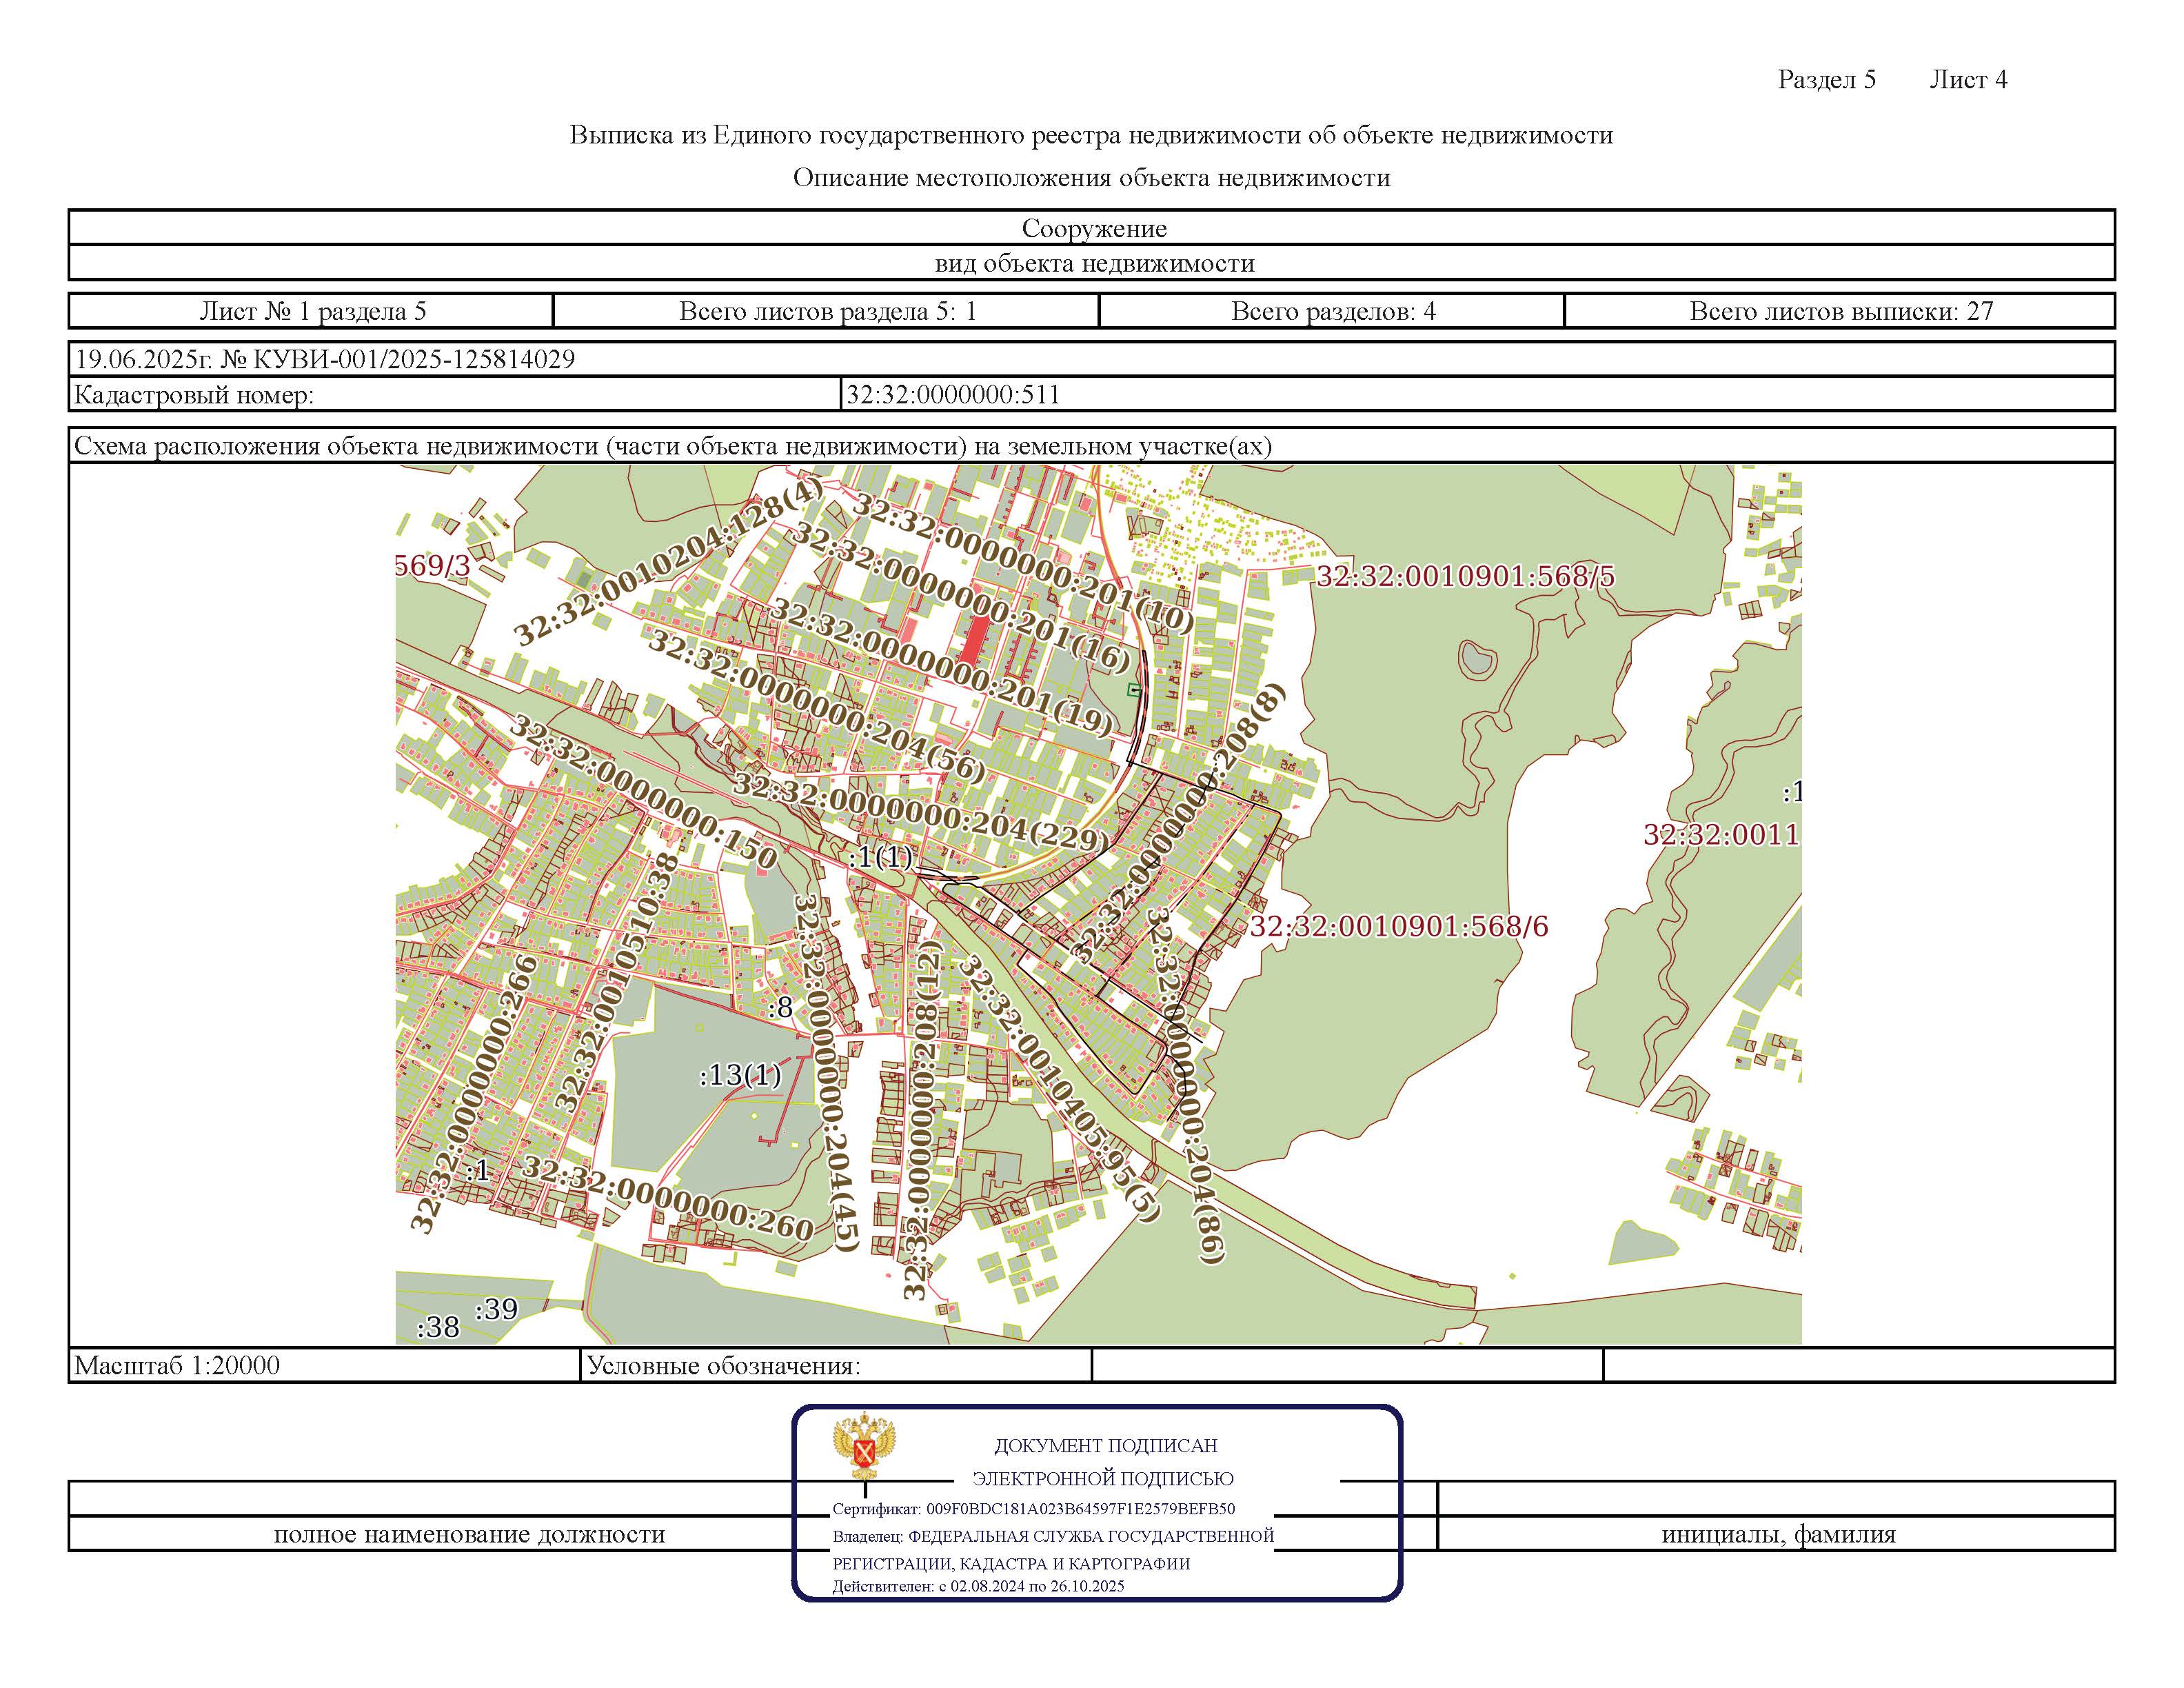Click the "РЕГИСТРАЦИИ, КАДАСТРА И КАРТОГРАФИИ" line
The image size is (2184, 1688).
tap(1012, 1564)
